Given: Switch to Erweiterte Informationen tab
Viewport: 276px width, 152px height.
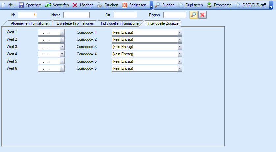Looking at the screenshot, I should [x=75, y=23].
